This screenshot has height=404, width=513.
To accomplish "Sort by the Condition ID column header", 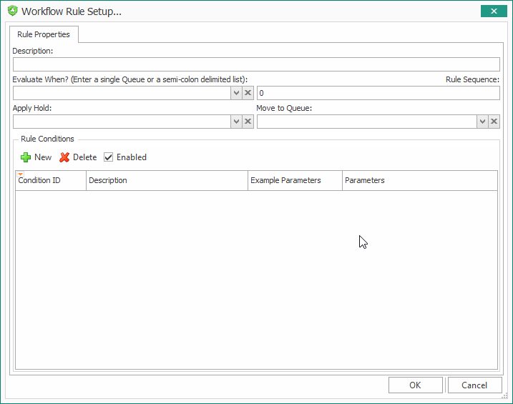I will pos(51,180).
